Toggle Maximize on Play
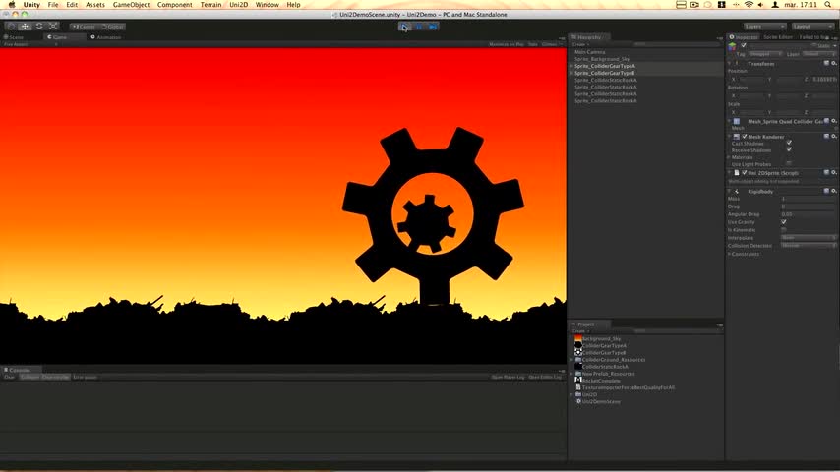The width and height of the screenshot is (840, 472). click(x=507, y=44)
